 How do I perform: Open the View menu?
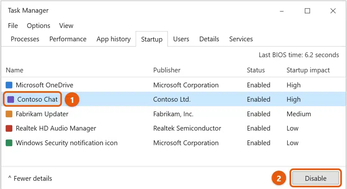[66, 26]
